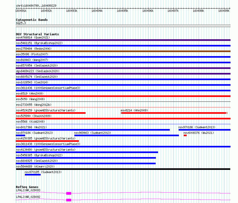Viewport: 238px width, 203px height.
Task: Select the small red nsv6008376 bar
Action: point(185,135)
